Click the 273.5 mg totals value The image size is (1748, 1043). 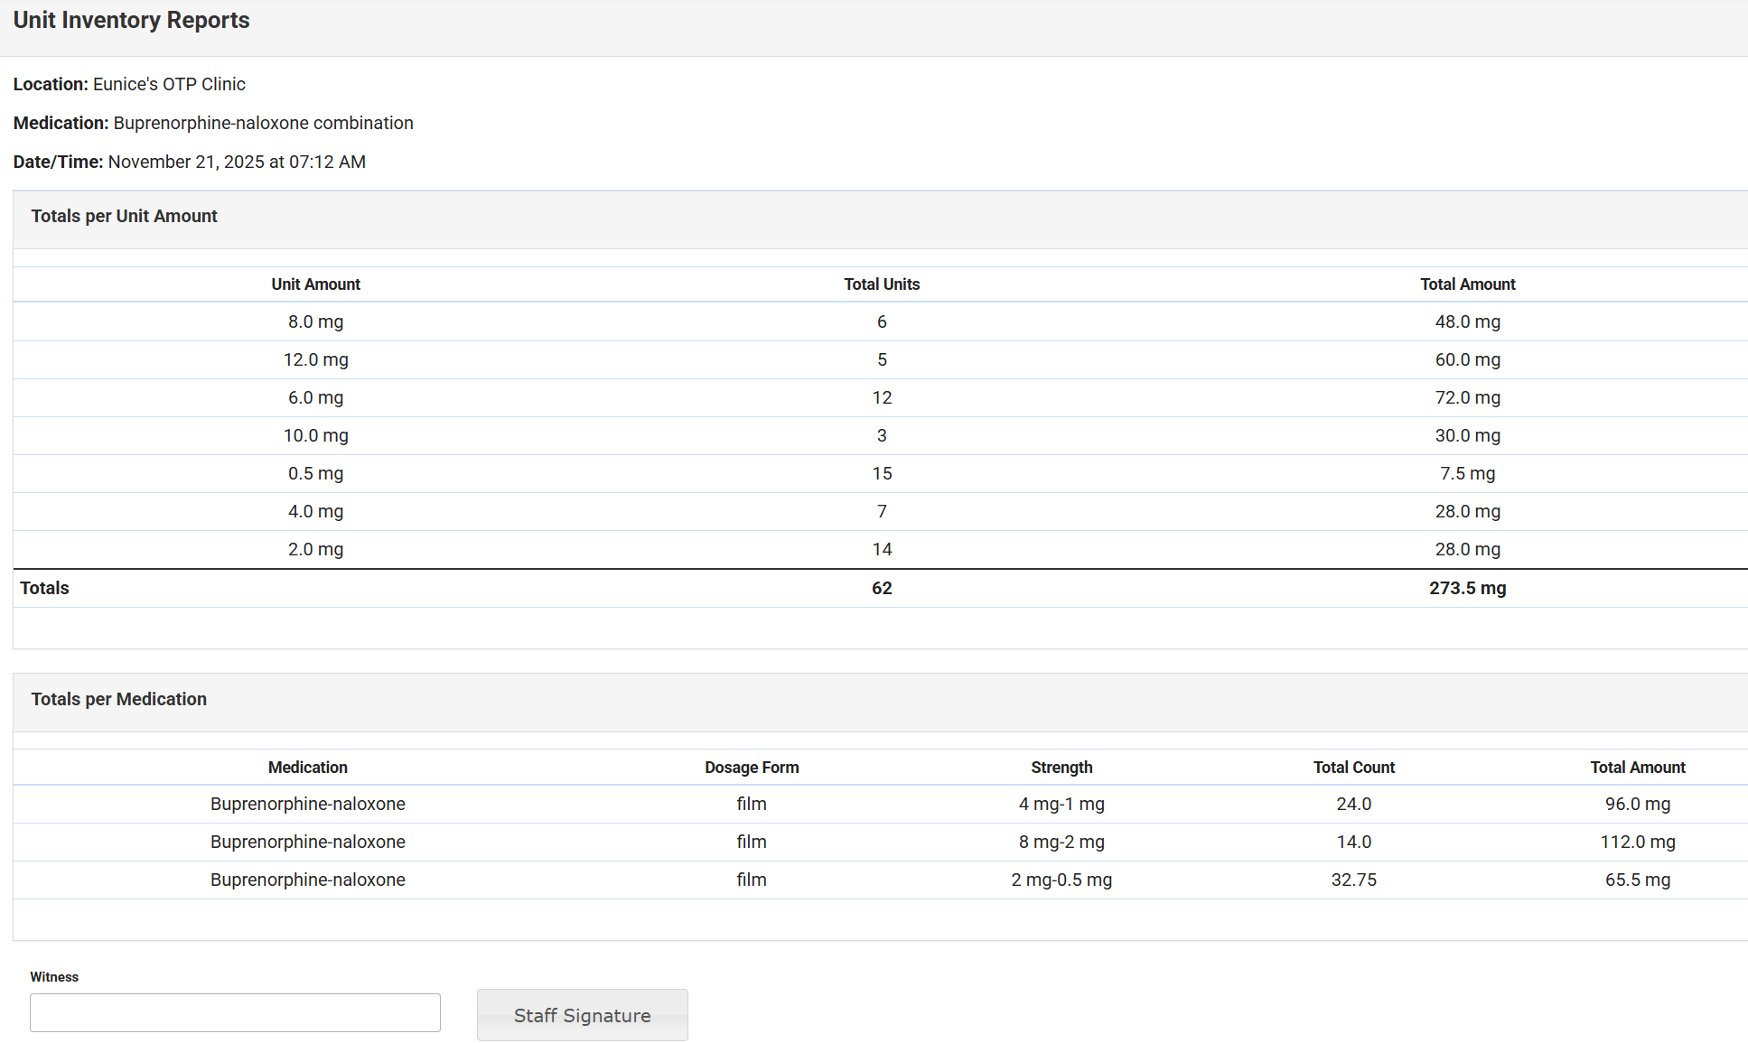tap(1466, 589)
